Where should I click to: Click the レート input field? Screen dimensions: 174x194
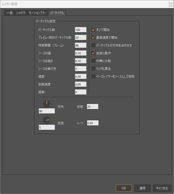point(93,123)
